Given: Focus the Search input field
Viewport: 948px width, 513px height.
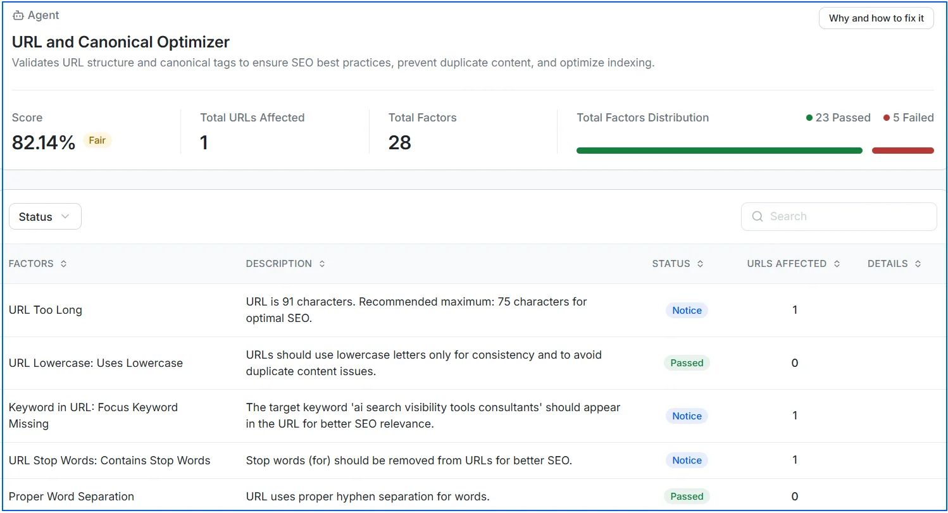Looking at the screenshot, I should point(839,216).
